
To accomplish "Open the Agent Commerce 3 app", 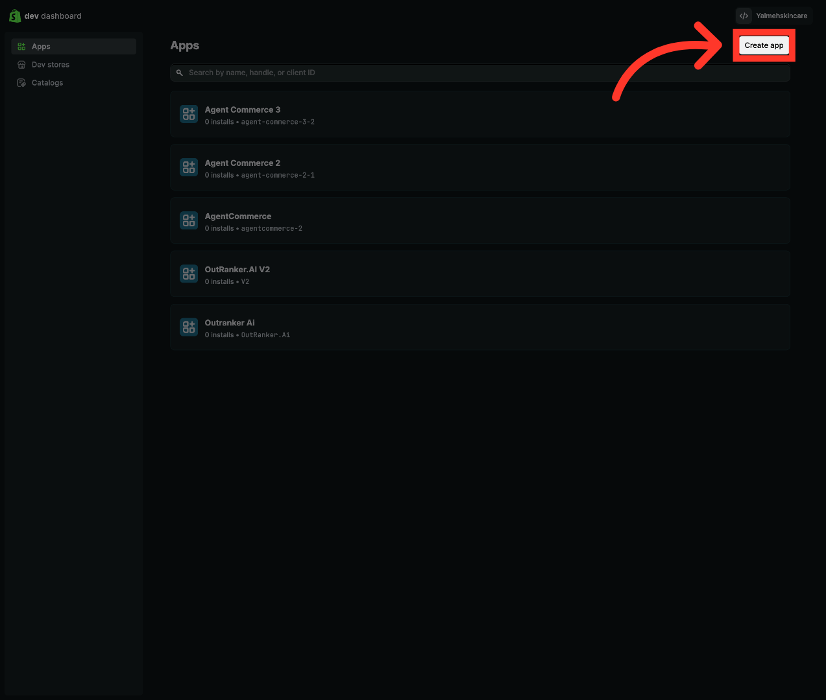I will pyautogui.click(x=480, y=114).
